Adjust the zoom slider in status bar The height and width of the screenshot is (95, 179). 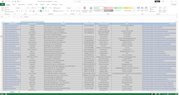pos(168,94)
